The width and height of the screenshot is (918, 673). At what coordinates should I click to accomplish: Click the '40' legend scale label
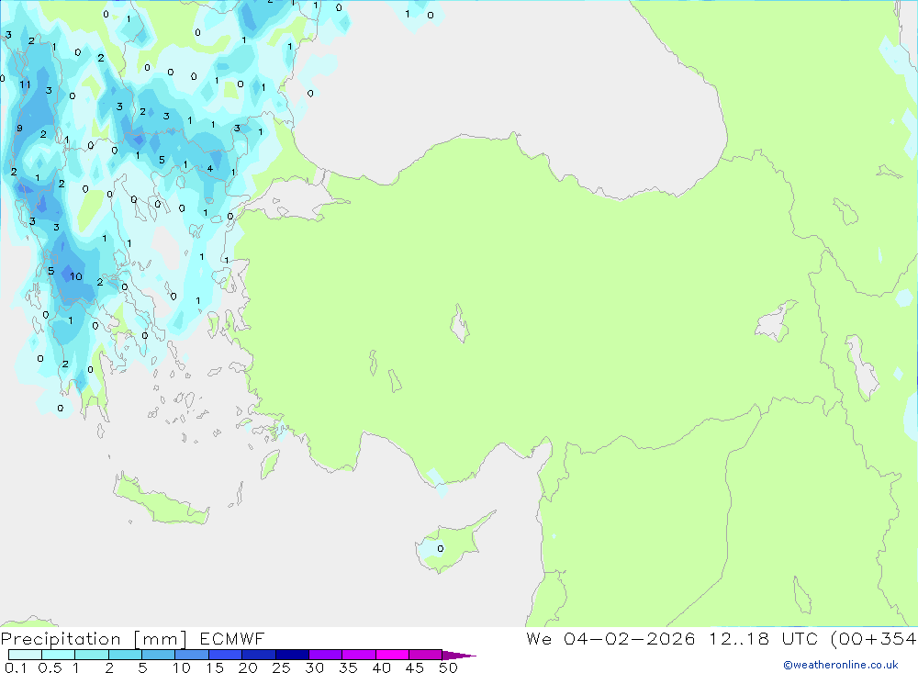[381, 667]
